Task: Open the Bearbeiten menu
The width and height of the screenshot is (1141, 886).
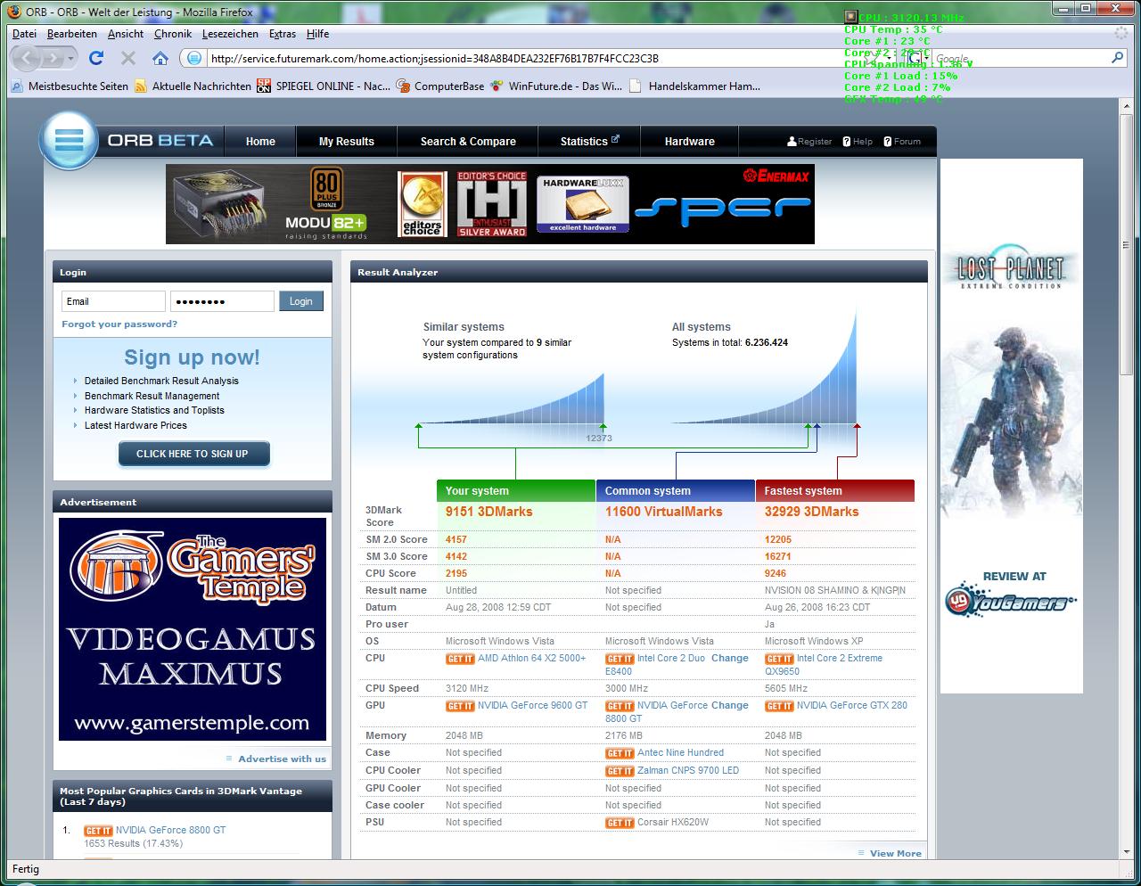Action: [71, 34]
